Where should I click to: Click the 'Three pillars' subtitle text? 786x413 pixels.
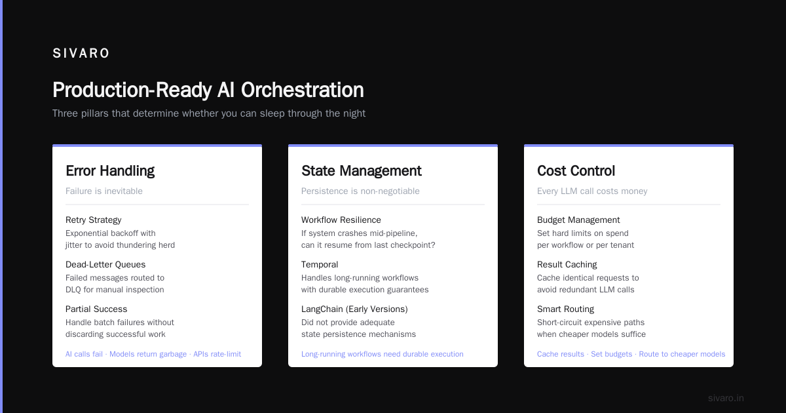click(x=209, y=113)
